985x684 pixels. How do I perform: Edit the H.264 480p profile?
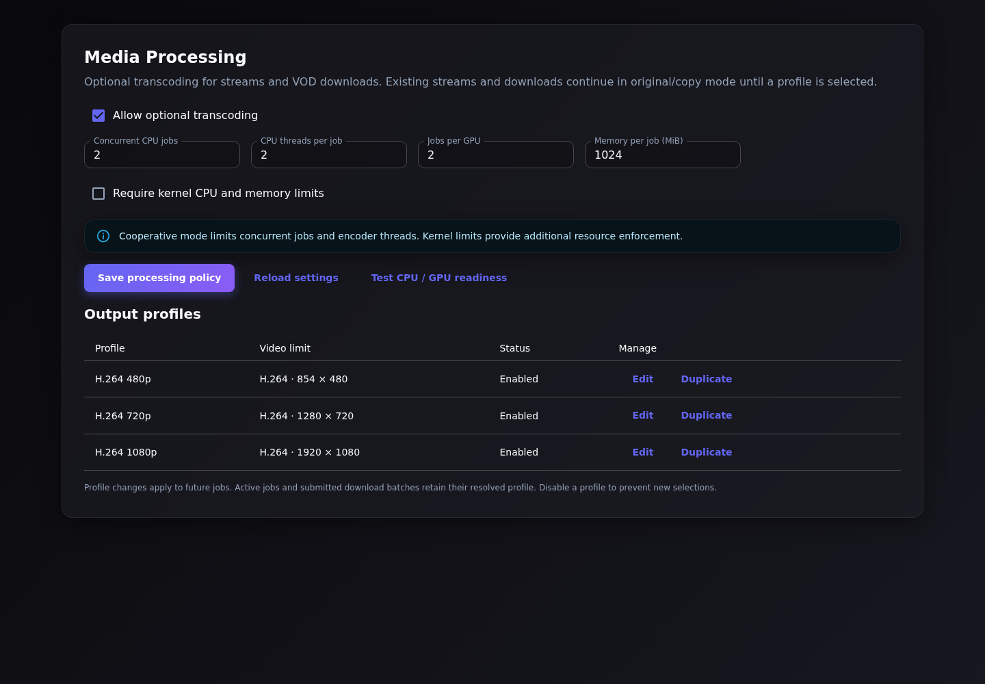click(x=643, y=379)
